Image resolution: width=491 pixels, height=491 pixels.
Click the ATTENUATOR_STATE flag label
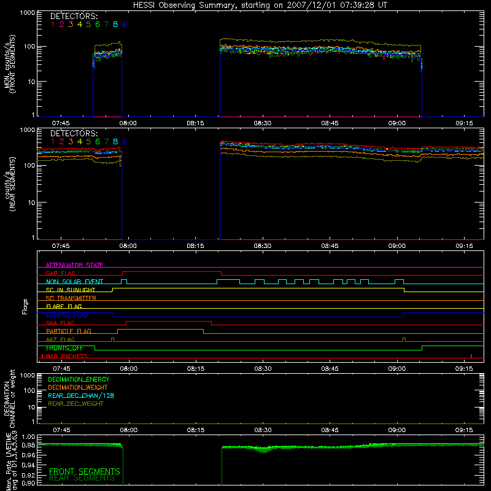[x=74, y=265]
